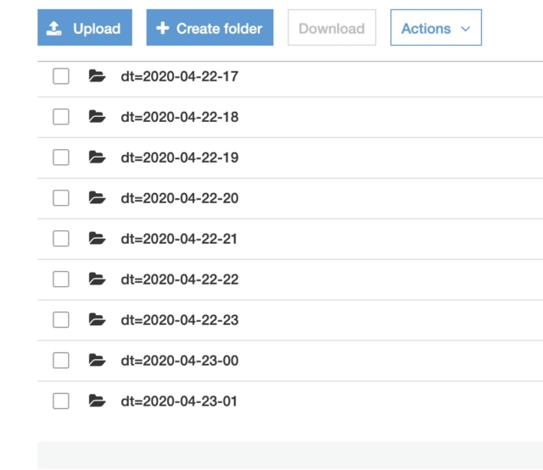Click folder icon beside dt=2020-04-22-22
543x470 pixels.
(97, 279)
